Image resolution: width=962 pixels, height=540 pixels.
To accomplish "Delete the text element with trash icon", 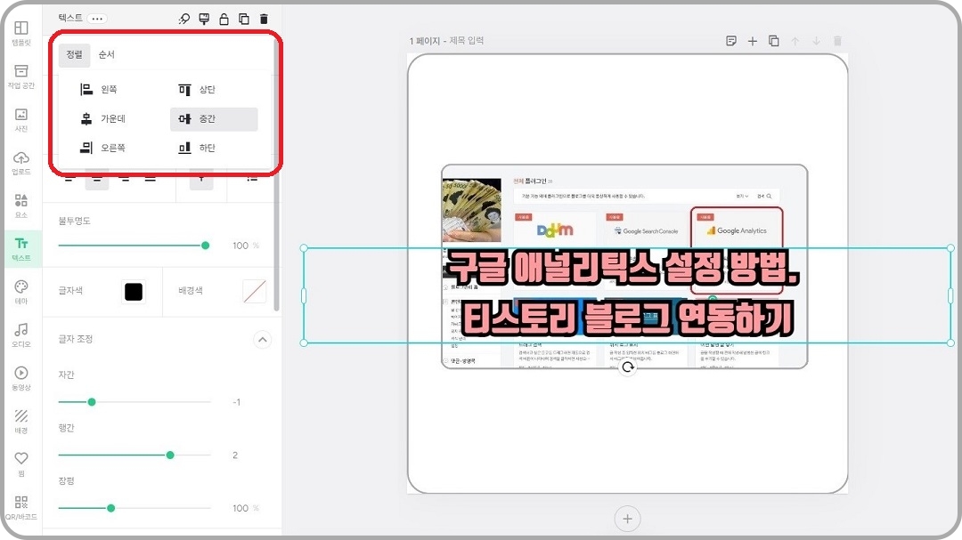I will click(262, 18).
